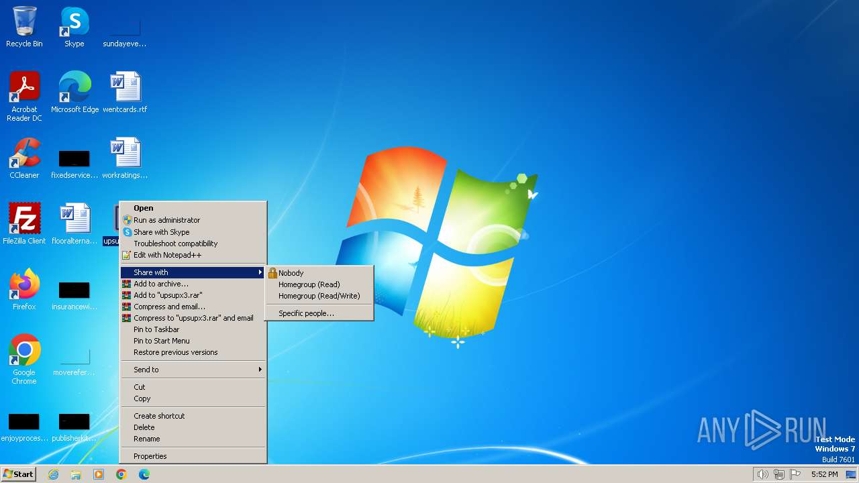The width and height of the screenshot is (859, 483).
Task: Select Microsoft Edge desktop shortcut
Action: (x=74, y=93)
